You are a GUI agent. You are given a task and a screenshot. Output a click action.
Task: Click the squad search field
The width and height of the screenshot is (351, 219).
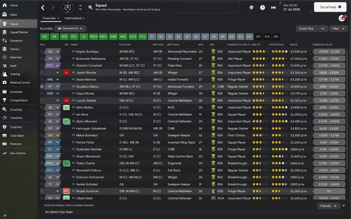163,7
